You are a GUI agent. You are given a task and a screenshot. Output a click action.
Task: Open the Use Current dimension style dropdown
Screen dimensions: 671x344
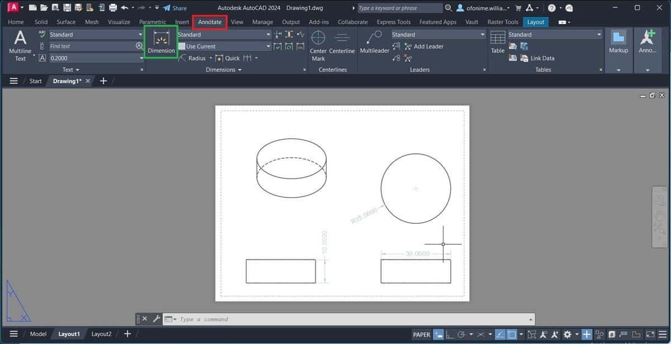pos(224,46)
